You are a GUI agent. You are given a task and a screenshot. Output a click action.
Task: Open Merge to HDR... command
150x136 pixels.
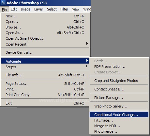click(119, 126)
